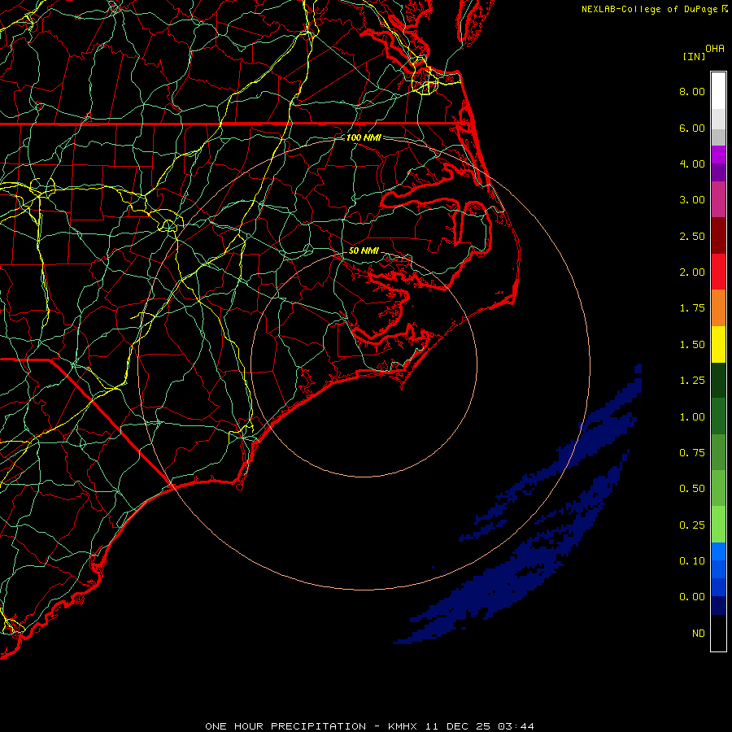Pick the darkest green swatch beside 1.25
The height and width of the screenshot is (732, 732).
(x=718, y=381)
